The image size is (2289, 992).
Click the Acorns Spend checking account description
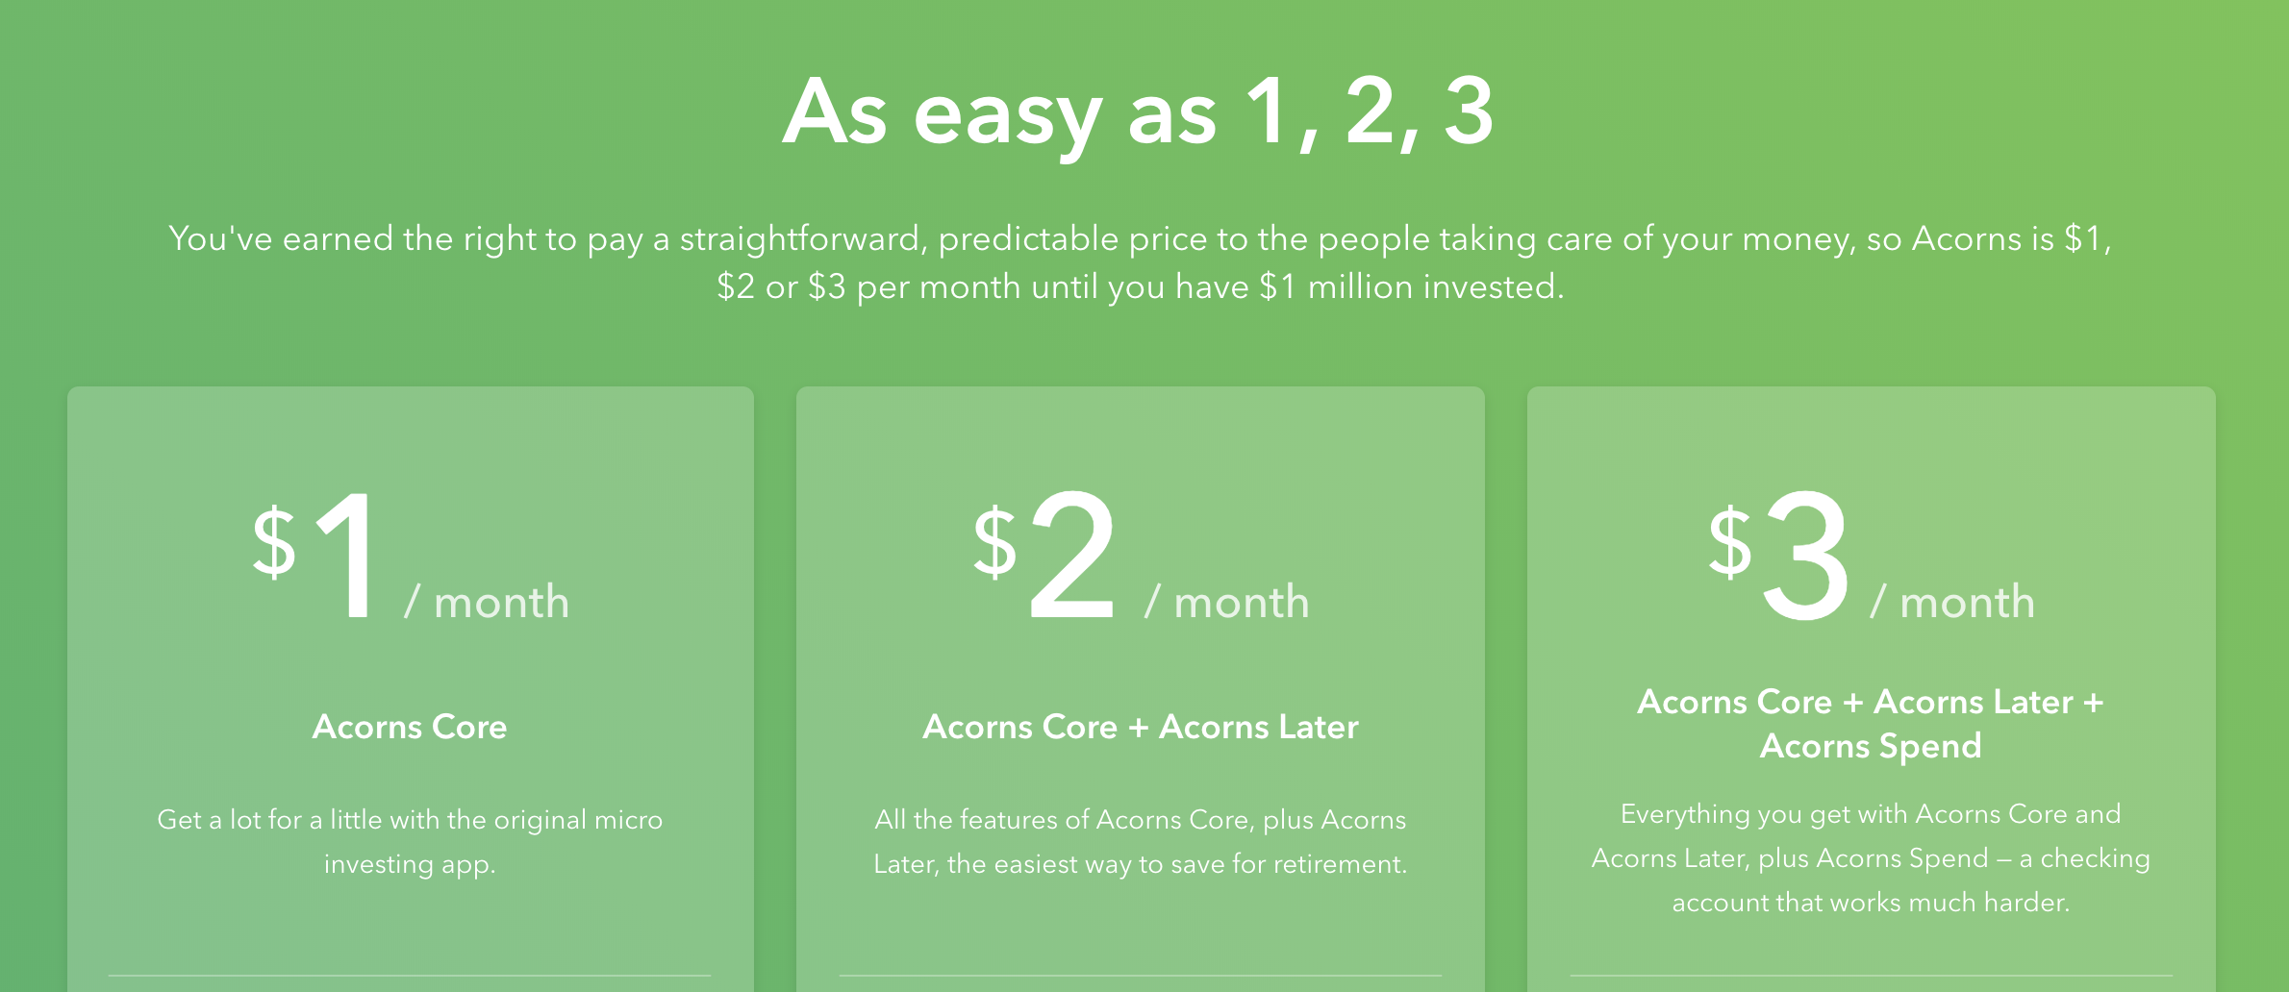coord(1871,857)
